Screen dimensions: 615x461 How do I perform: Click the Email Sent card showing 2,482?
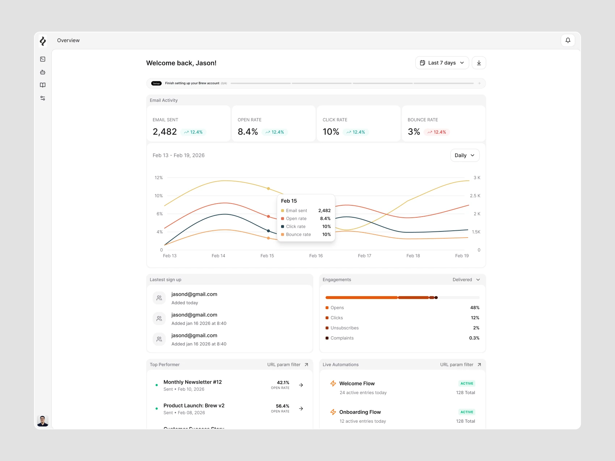point(188,123)
